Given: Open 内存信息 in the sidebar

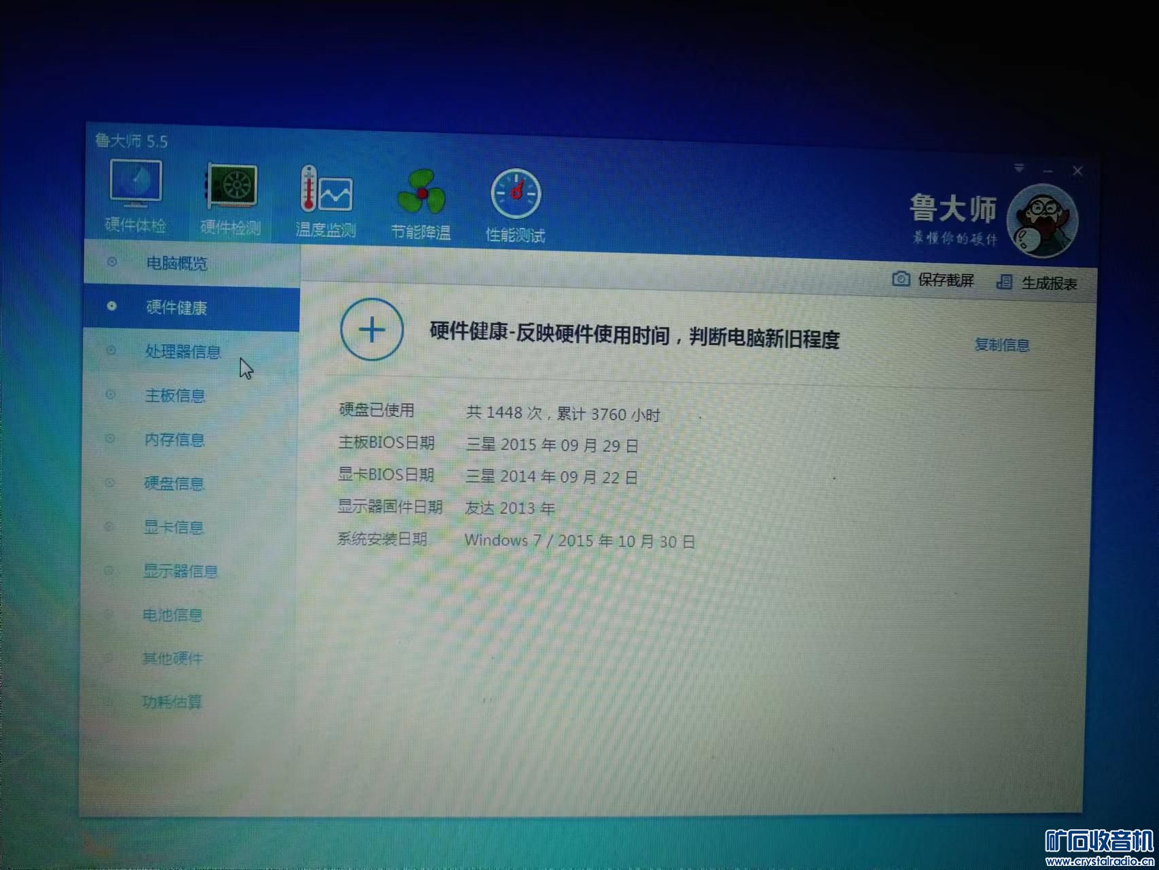Looking at the screenshot, I should pos(174,440).
